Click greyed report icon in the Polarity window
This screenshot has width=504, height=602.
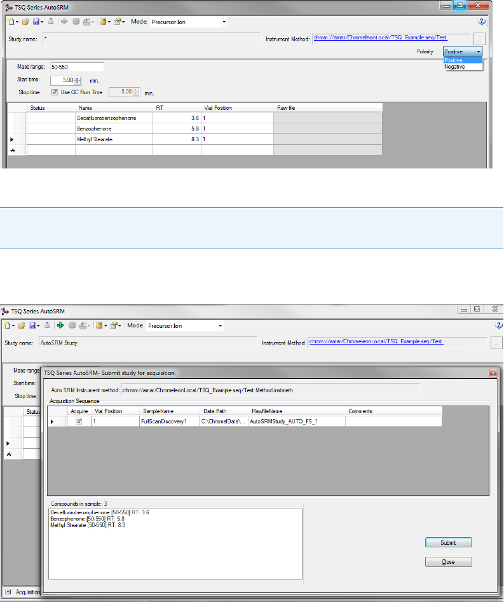(86, 22)
